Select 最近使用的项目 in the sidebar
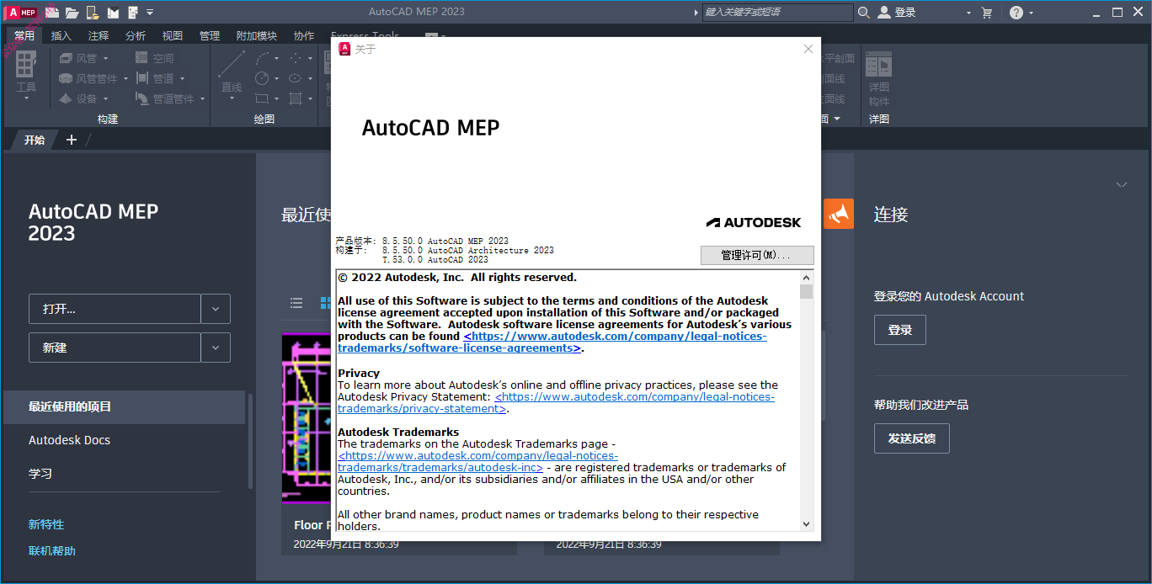Image resolution: width=1152 pixels, height=584 pixels. [124, 406]
